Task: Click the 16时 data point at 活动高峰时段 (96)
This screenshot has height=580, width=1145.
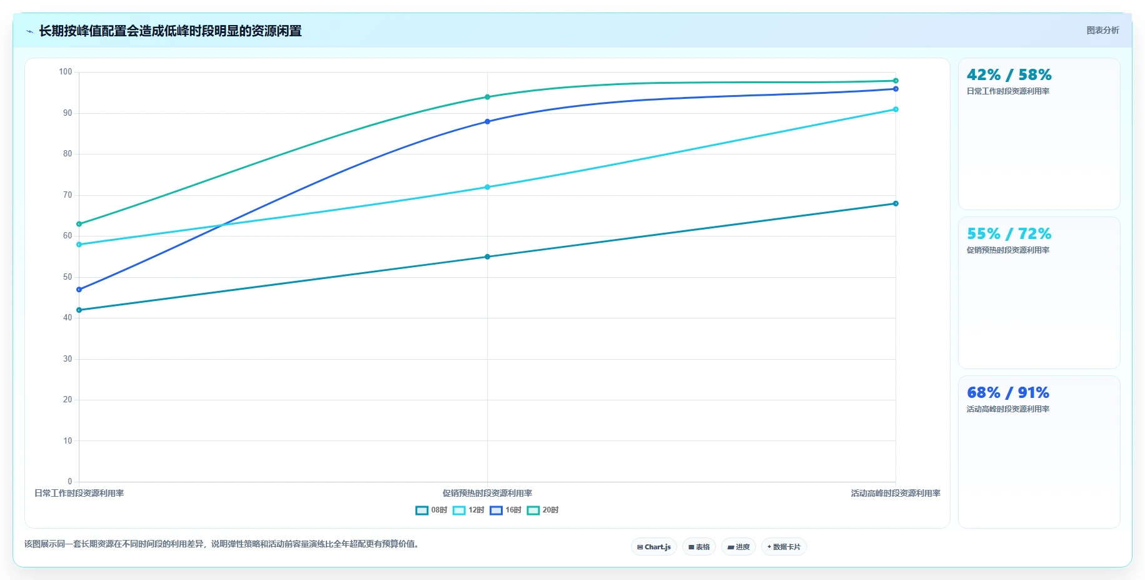Action: coord(895,89)
